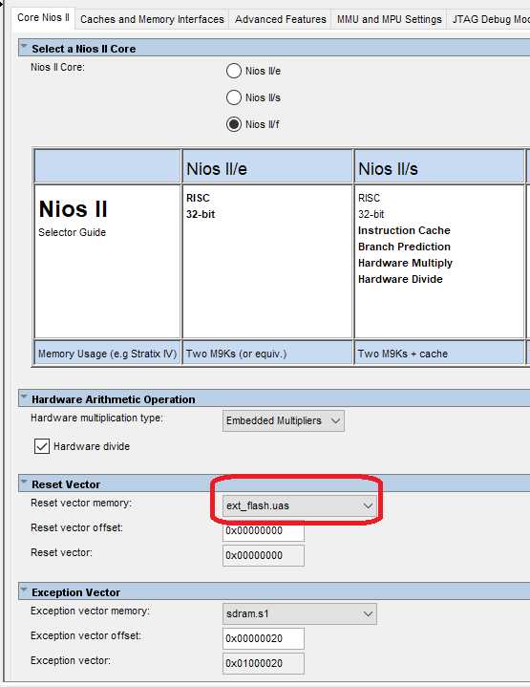Click the Exception vector offset field

coord(264,638)
